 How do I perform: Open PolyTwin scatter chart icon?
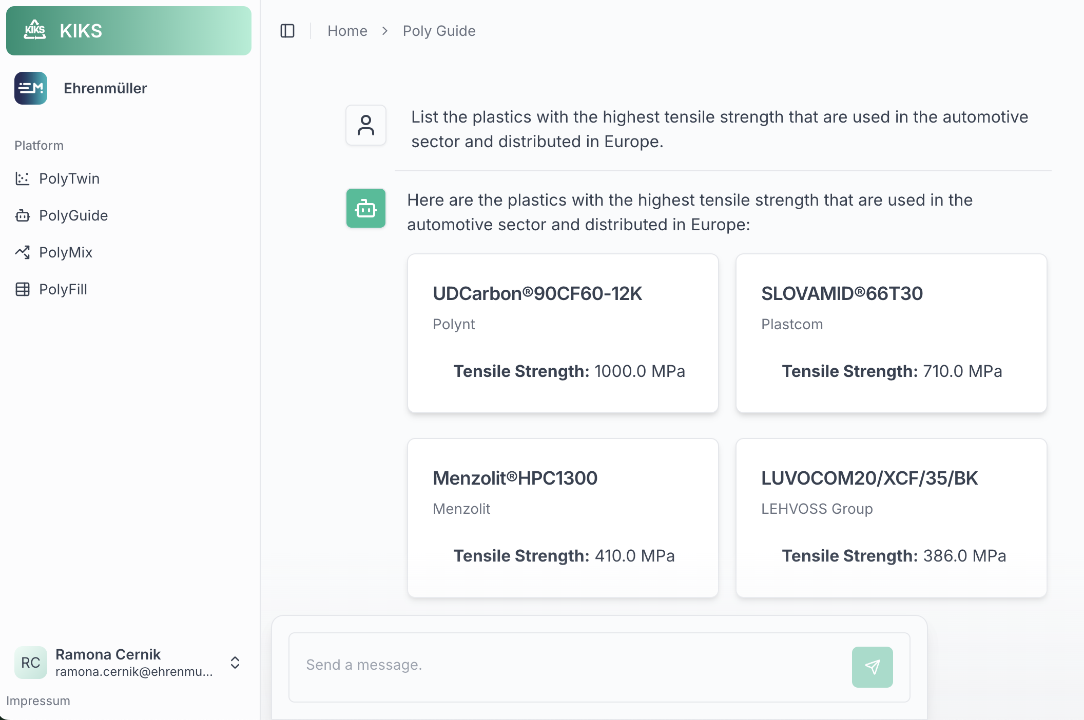tap(23, 178)
